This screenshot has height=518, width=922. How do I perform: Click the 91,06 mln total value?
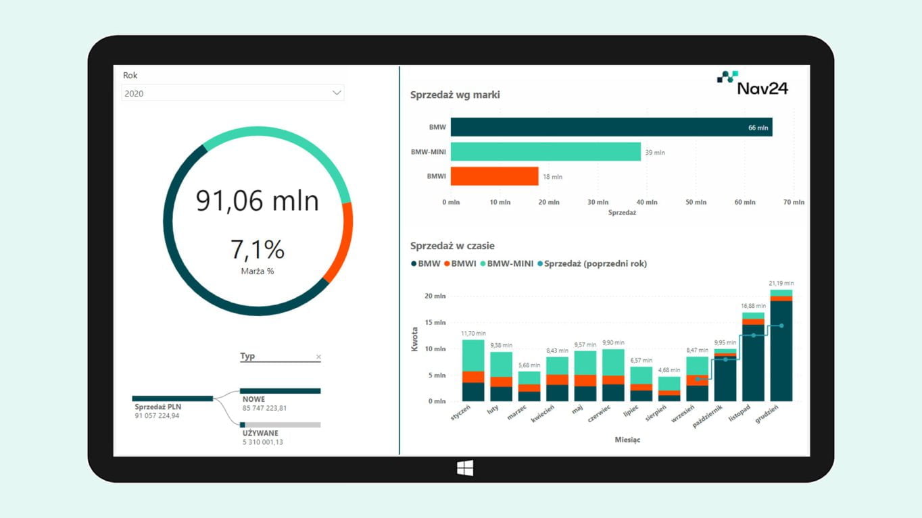257,201
